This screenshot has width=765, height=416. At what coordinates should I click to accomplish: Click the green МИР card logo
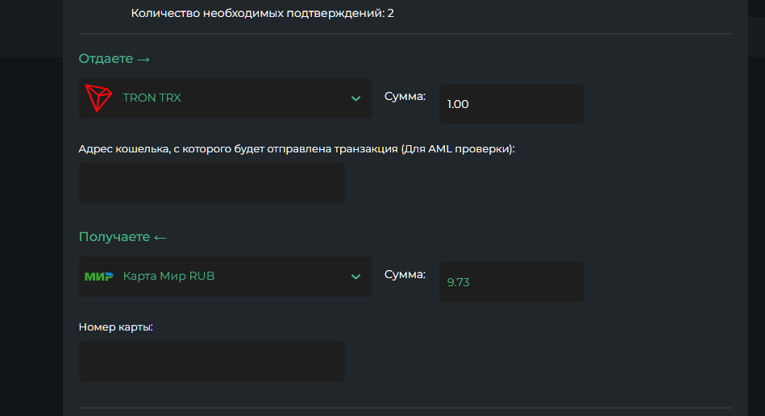[x=99, y=277]
